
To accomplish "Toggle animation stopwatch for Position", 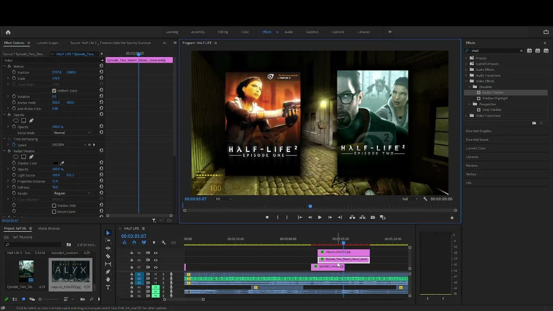I will [14, 72].
